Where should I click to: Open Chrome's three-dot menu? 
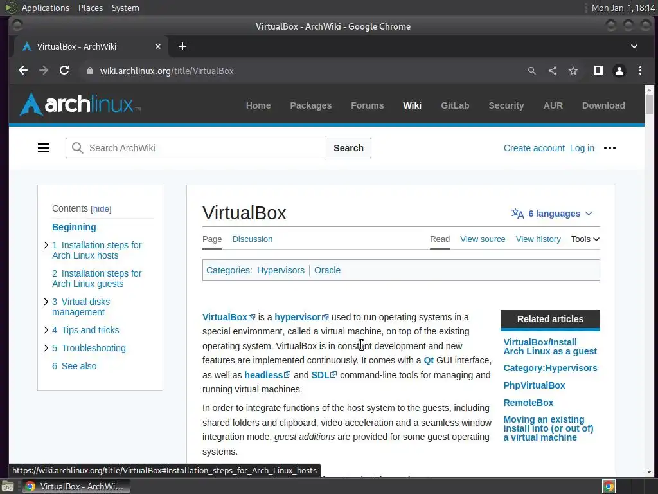click(x=640, y=71)
